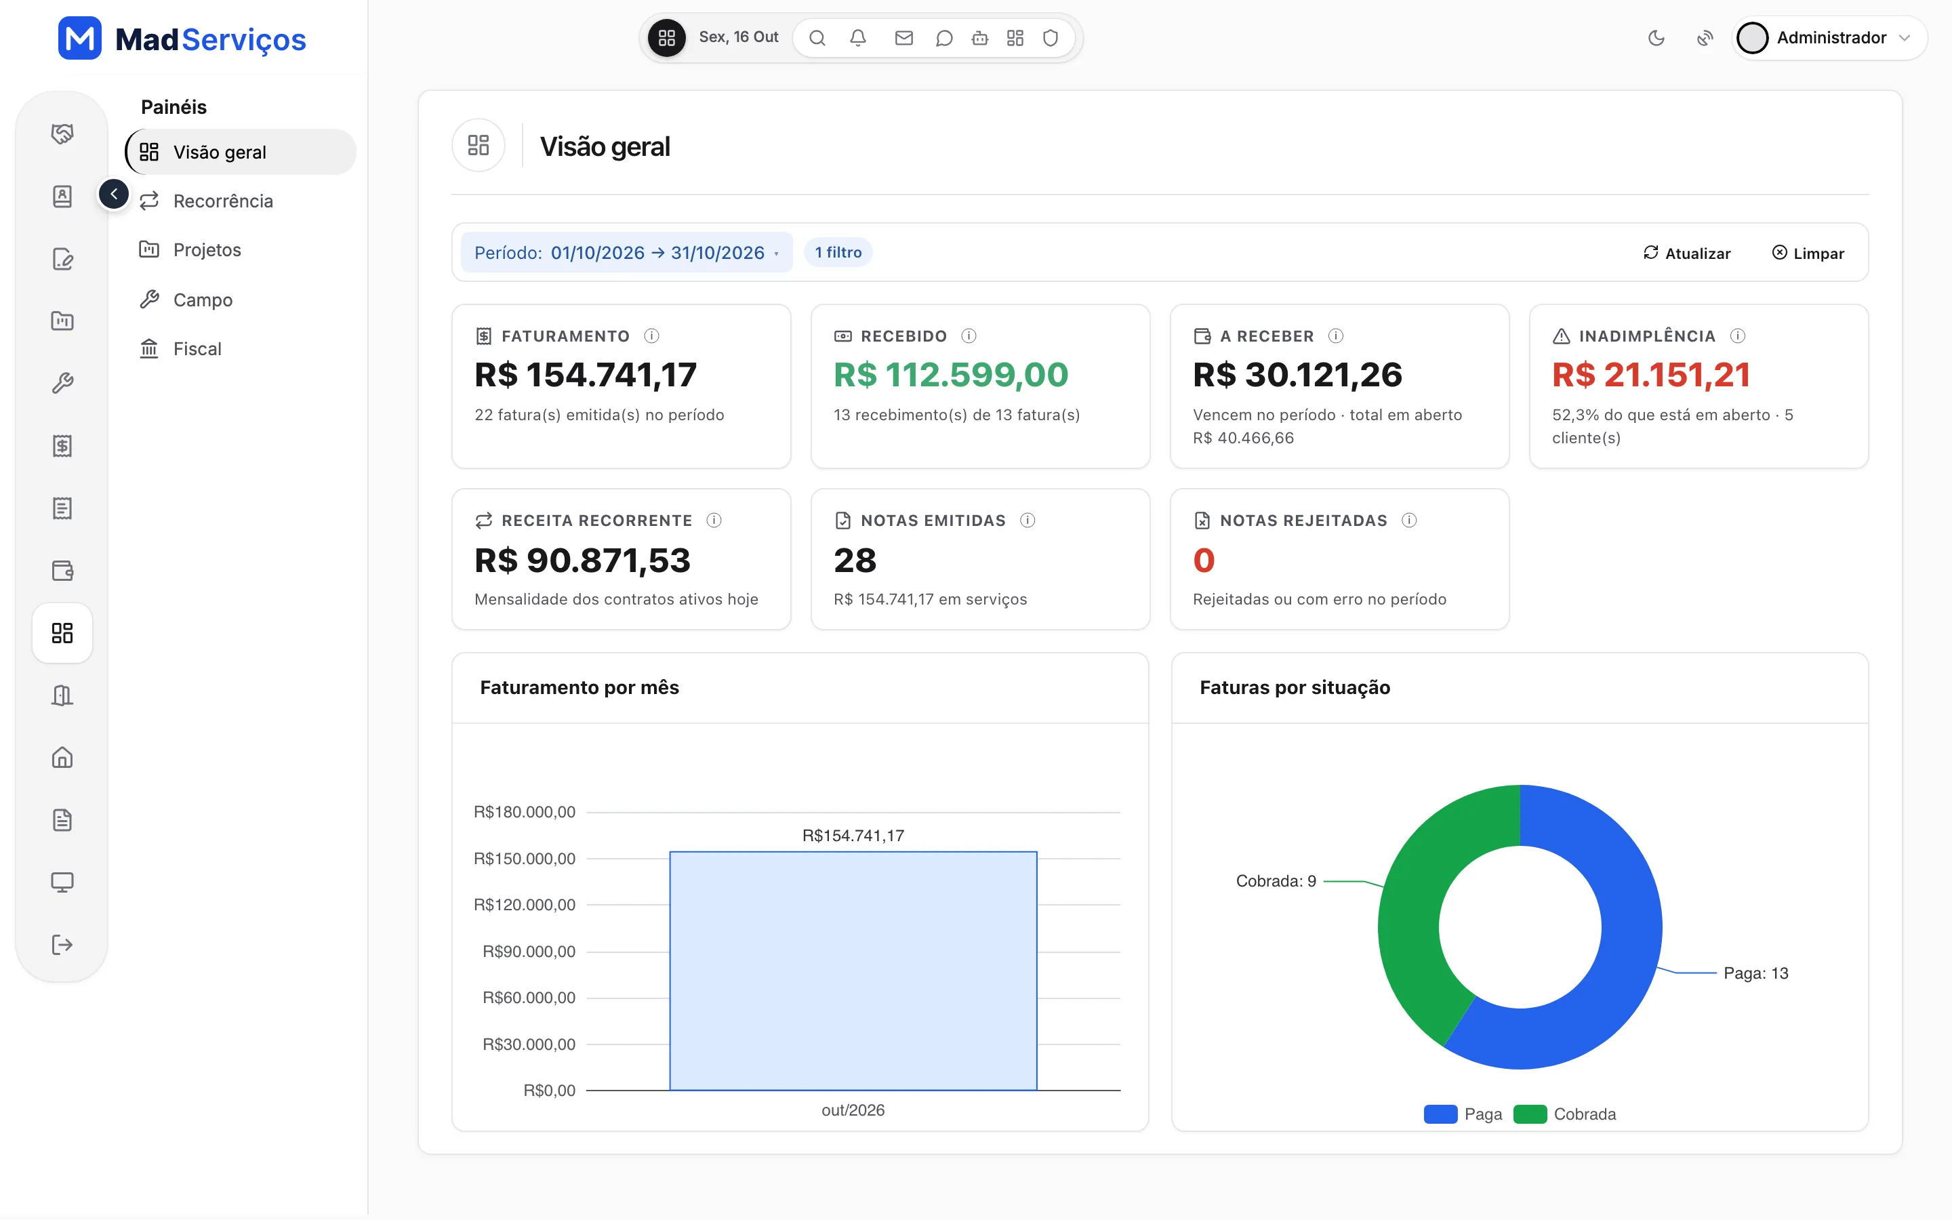
Task: Click the MadServiços logo
Action: [x=182, y=38]
